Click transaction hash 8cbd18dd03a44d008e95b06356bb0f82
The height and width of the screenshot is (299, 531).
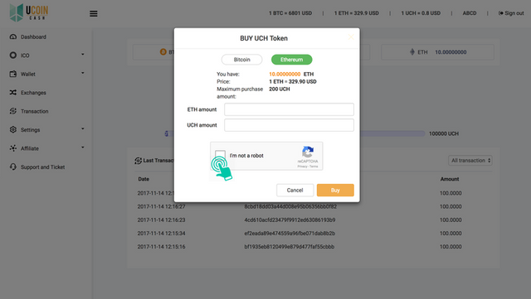(x=290, y=206)
